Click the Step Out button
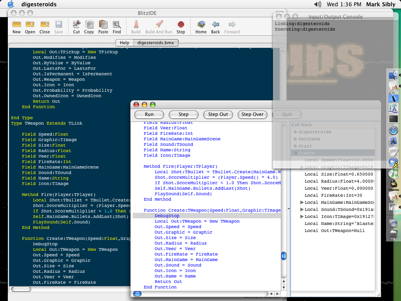 pos(218,114)
